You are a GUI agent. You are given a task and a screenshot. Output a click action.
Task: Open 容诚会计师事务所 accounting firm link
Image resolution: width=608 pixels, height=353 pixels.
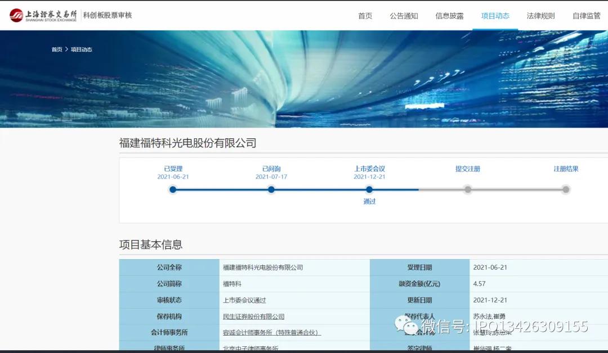coord(271,333)
